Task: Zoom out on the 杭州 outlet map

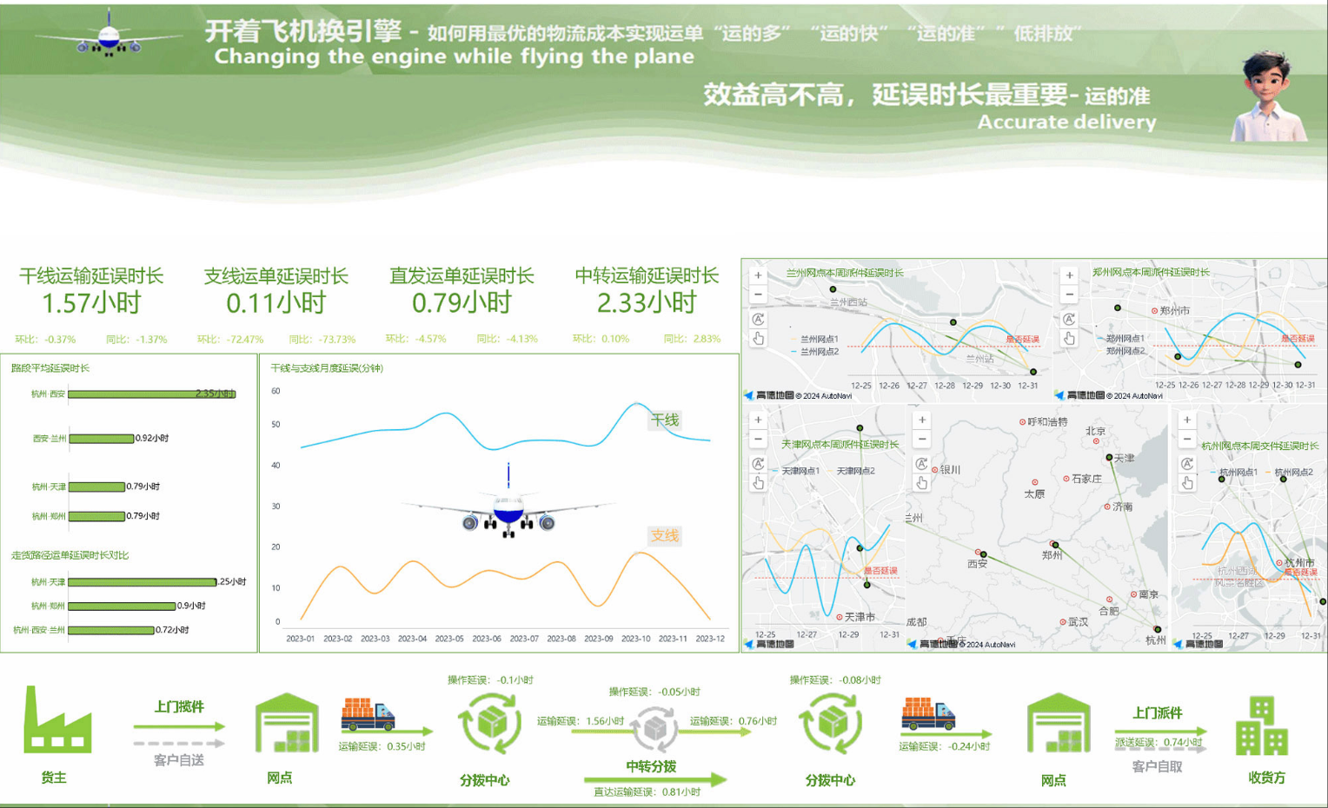Action: coord(1187,440)
